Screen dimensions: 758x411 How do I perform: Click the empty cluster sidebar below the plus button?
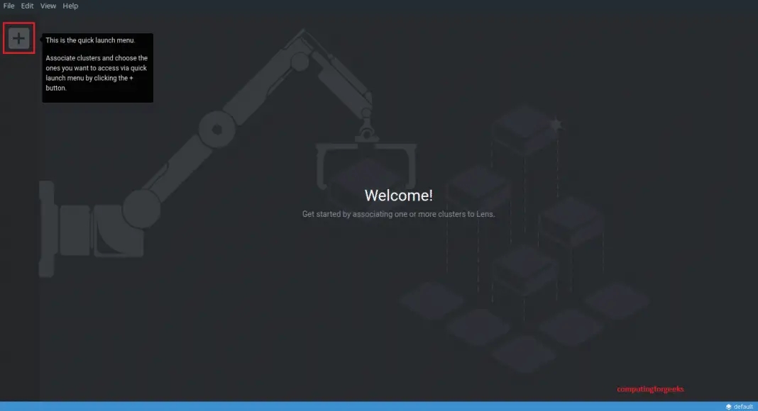pyautogui.click(x=19, y=213)
